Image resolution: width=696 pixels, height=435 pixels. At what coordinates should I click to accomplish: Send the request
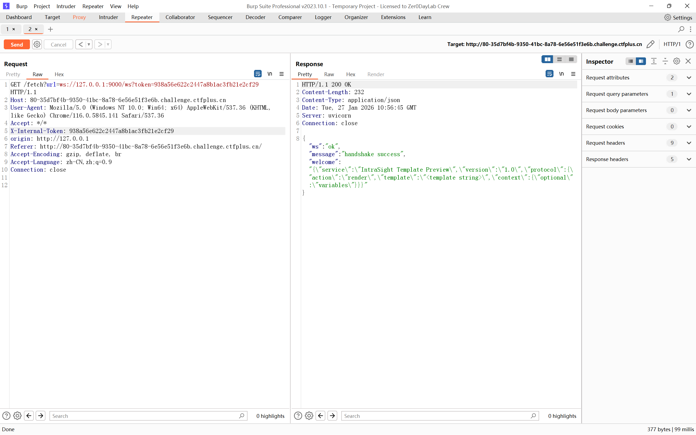[17, 44]
